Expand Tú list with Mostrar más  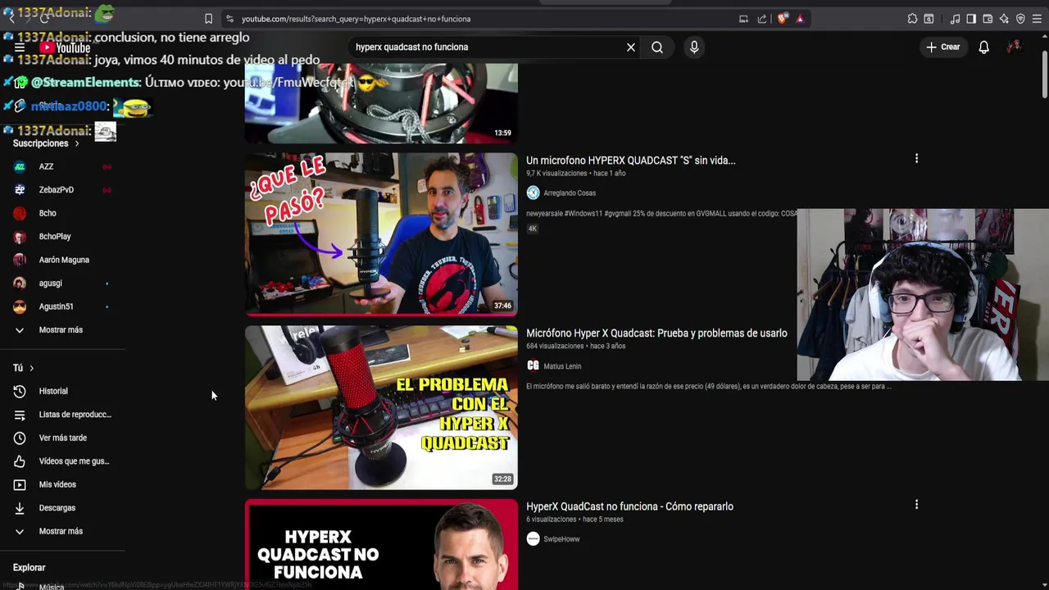[x=62, y=532]
